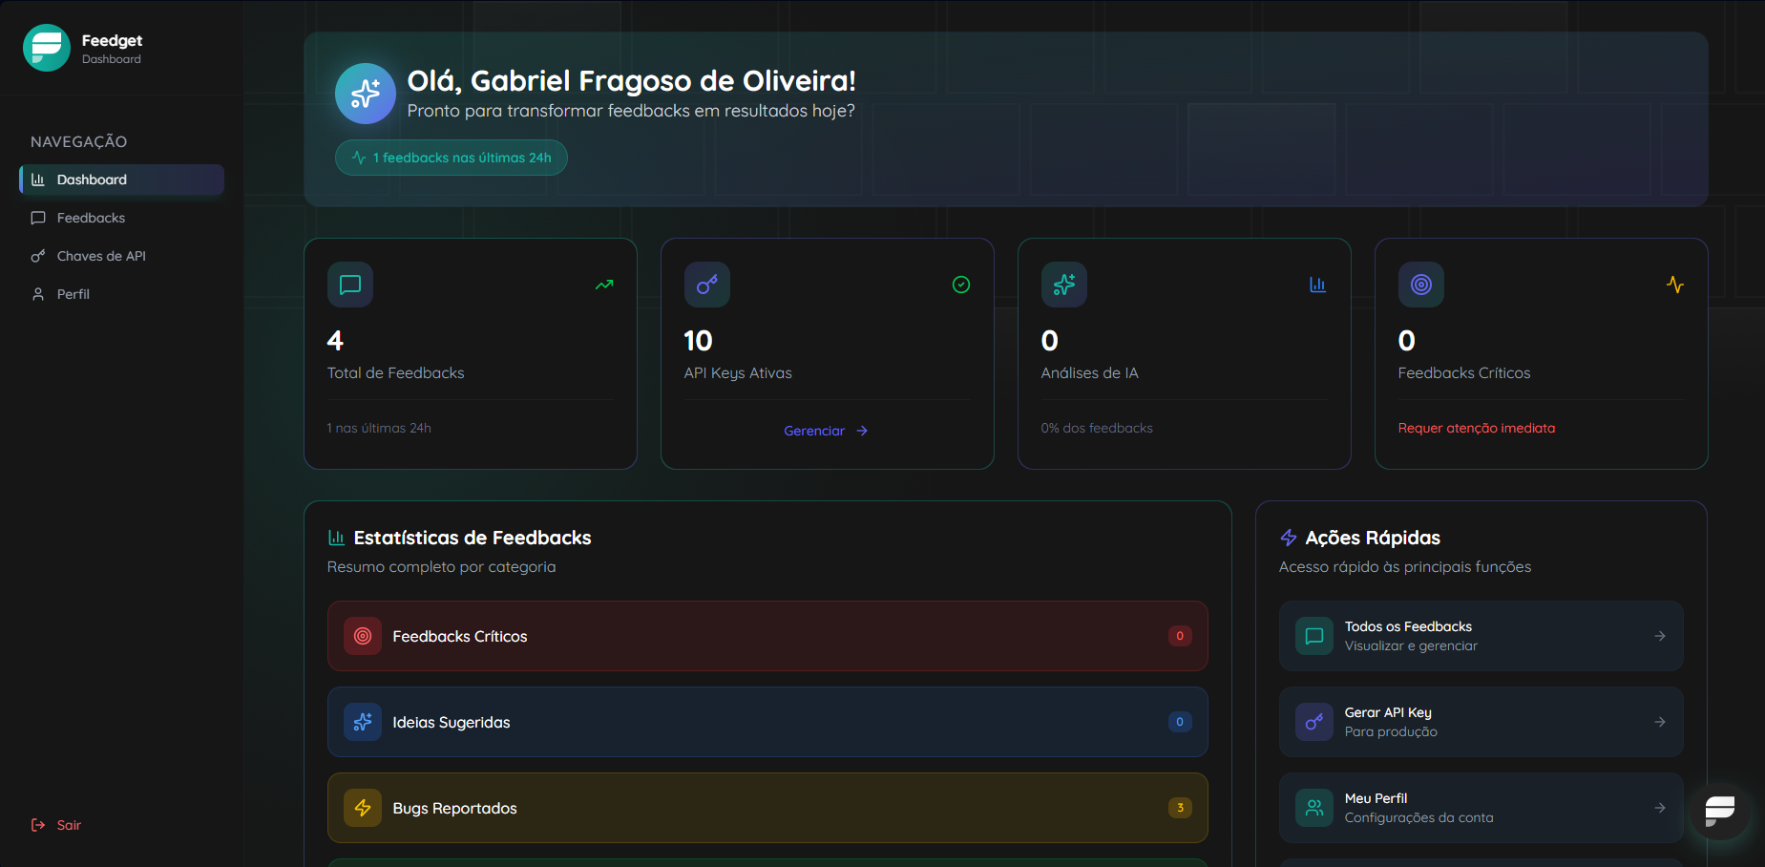Screen dimensions: 1765x867
Task: Click the arrow icon beside Gerenciar
Action: tap(862, 431)
